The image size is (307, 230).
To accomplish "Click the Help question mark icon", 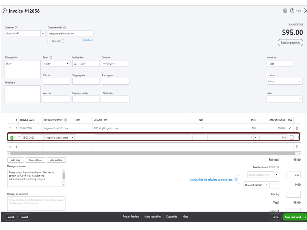I will (x=292, y=11).
